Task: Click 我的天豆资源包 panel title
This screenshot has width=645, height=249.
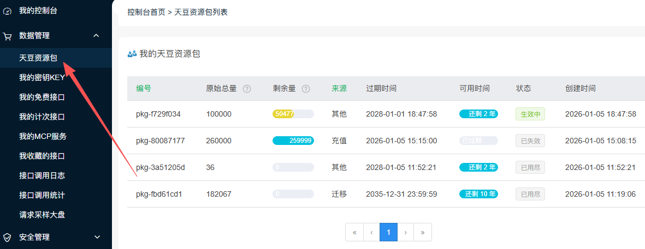Action: [x=170, y=54]
